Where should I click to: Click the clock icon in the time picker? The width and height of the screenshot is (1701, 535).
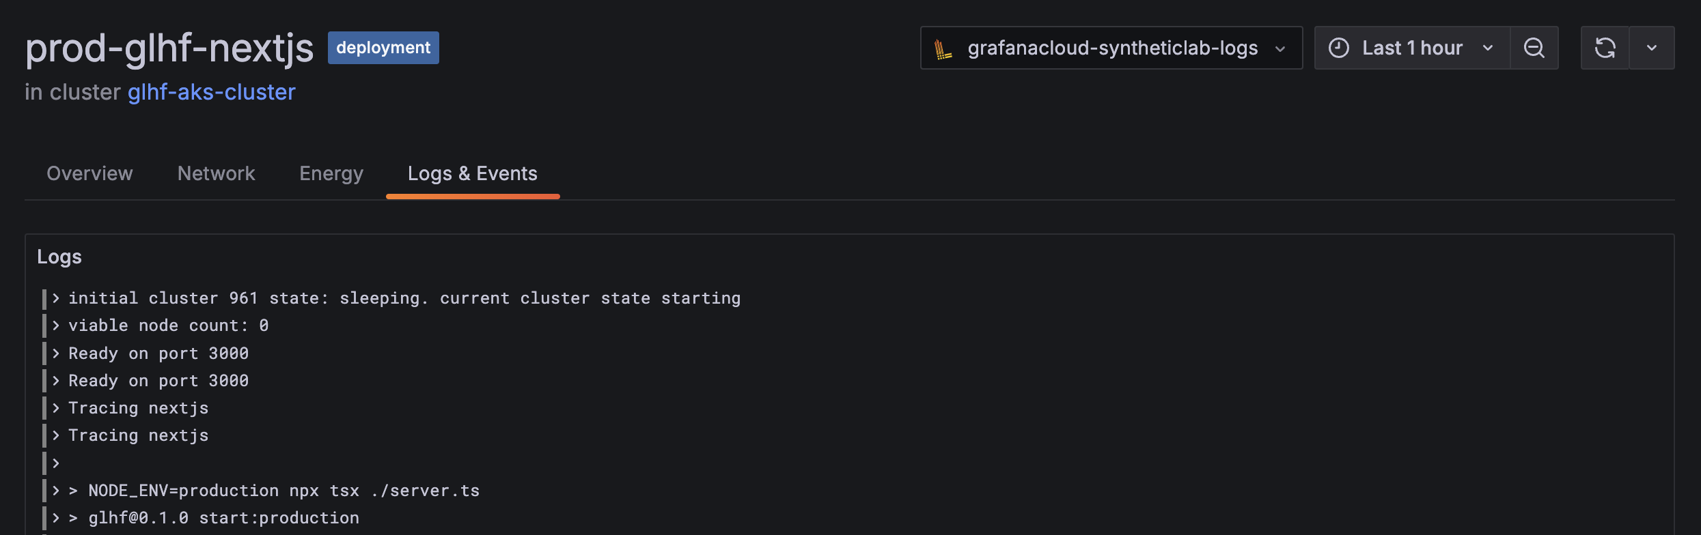click(x=1338, y=48)
